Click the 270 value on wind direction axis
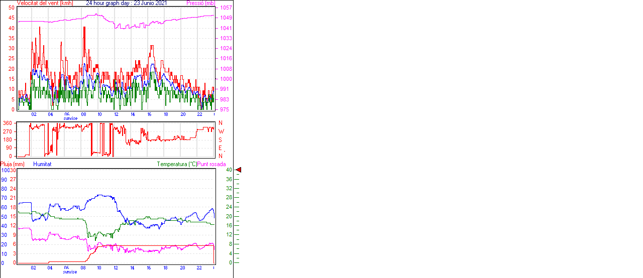The height and width of the screenshot is (278, 643). click(8, 131)
